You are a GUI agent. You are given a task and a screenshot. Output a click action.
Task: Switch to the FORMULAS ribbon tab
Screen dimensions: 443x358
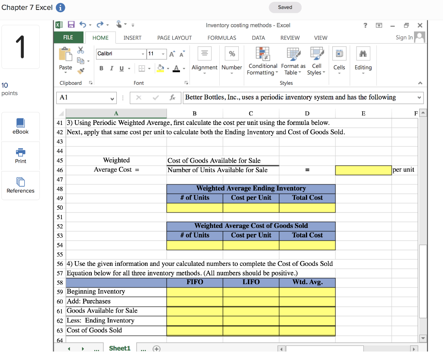221,38
